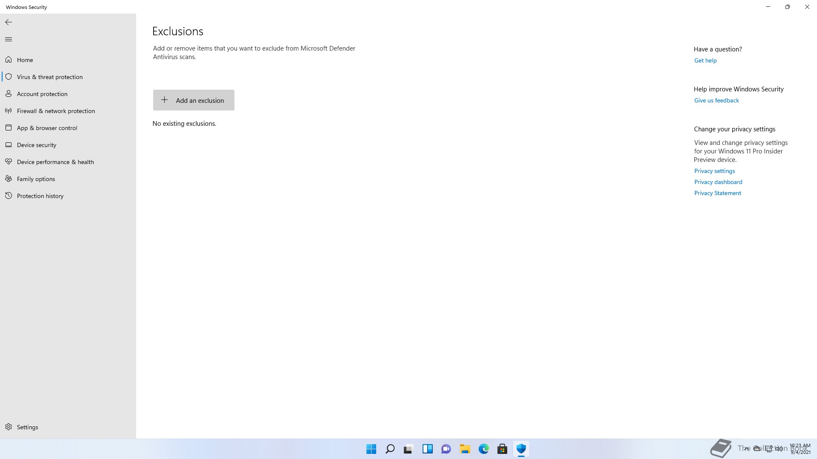Close the Windows Security window
817x459 pixels.
click(807, 7)
